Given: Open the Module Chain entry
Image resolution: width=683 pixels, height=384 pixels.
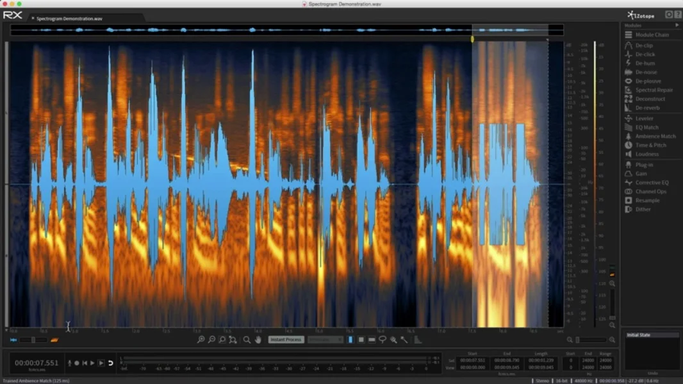Looking at the screenshot, I should 650,35.
